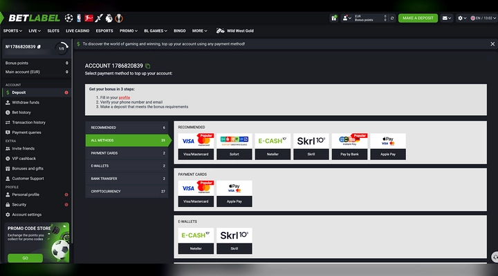Click the NBA league icon in header

pyautogui.click(x=79, y=18)
